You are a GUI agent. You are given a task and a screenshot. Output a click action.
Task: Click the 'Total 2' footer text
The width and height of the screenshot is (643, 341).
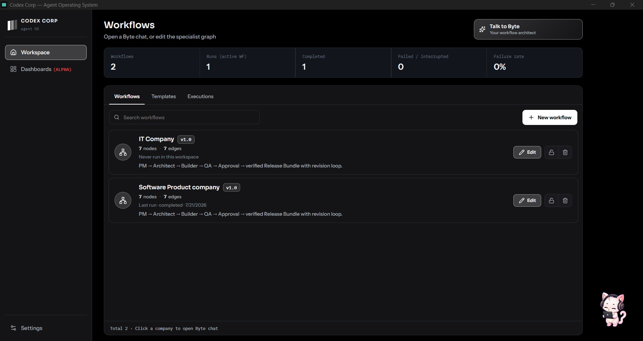(119, 329)
